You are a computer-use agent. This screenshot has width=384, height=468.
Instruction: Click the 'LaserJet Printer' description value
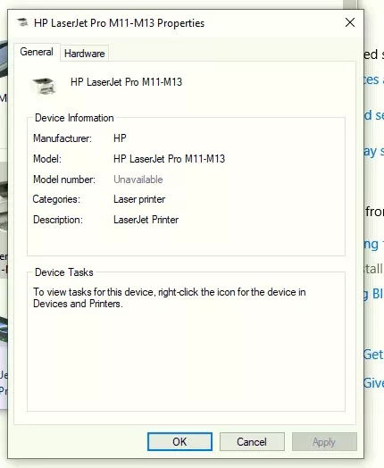click(x=146, y=220)
